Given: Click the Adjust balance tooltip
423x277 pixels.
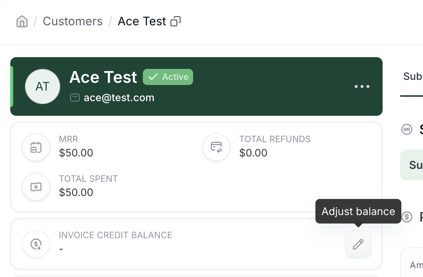Looking at the screenshot, I should pos(358,211).
